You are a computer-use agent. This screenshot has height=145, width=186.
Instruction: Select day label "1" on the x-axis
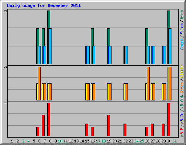point(12,141)
